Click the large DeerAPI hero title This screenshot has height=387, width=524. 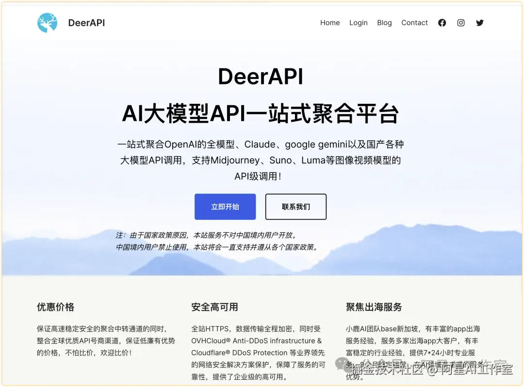coord(261,77)
